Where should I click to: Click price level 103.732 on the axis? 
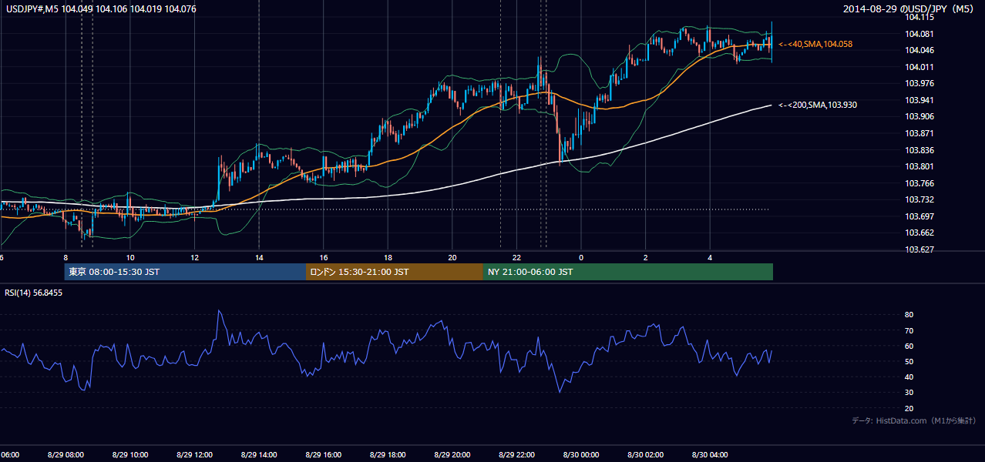pyautogui.click(x=919, y=199)
